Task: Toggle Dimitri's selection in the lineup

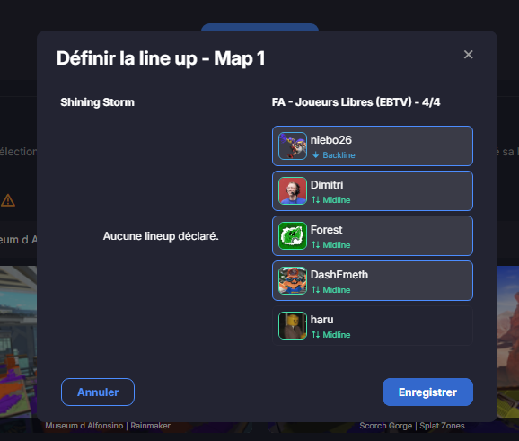Action: pyautogui.click(x=373, y=190)
